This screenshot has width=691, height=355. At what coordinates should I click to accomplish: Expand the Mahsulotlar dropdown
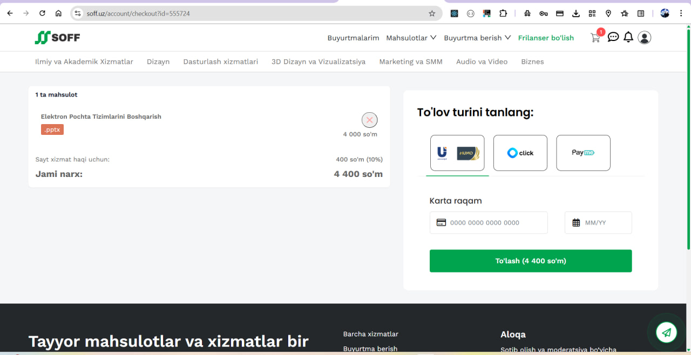pos(411,38)
